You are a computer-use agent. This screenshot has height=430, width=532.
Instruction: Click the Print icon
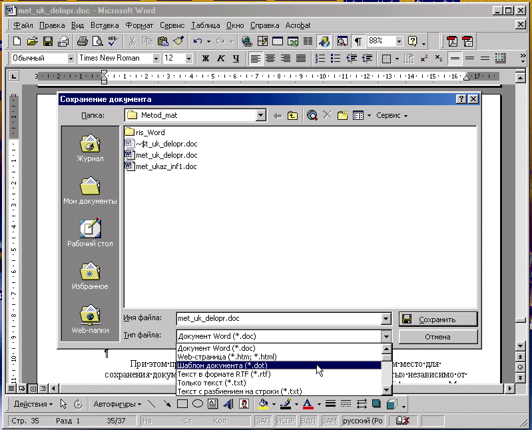82,41
